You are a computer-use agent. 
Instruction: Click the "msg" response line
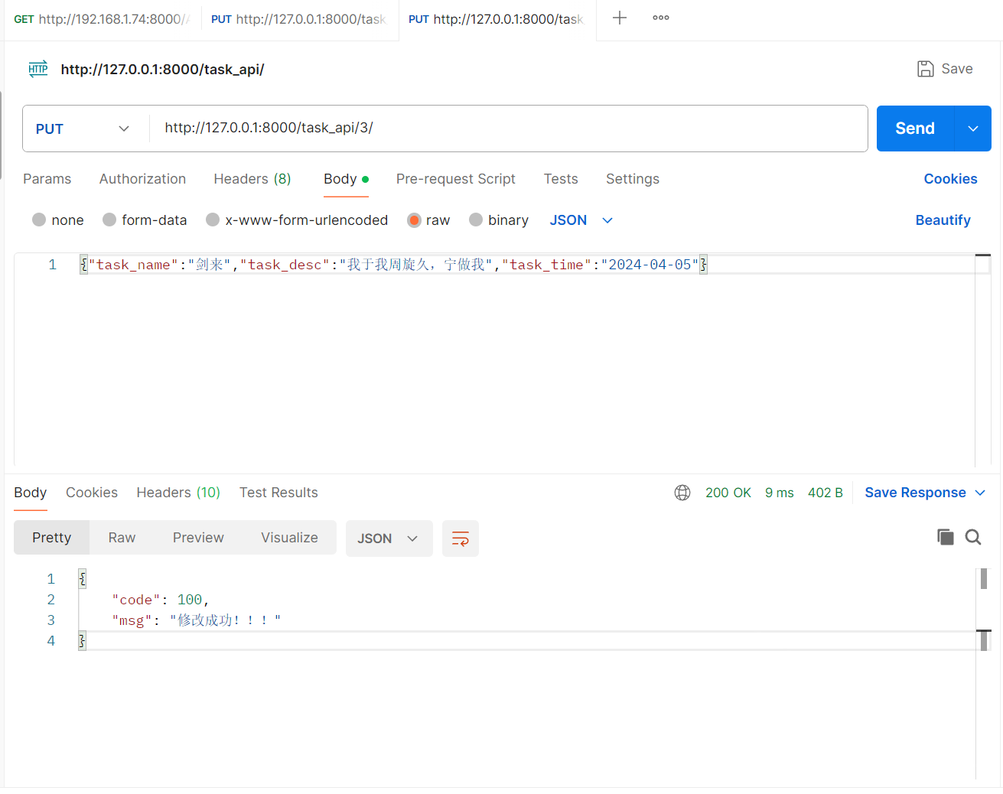[x=197, y=620]
